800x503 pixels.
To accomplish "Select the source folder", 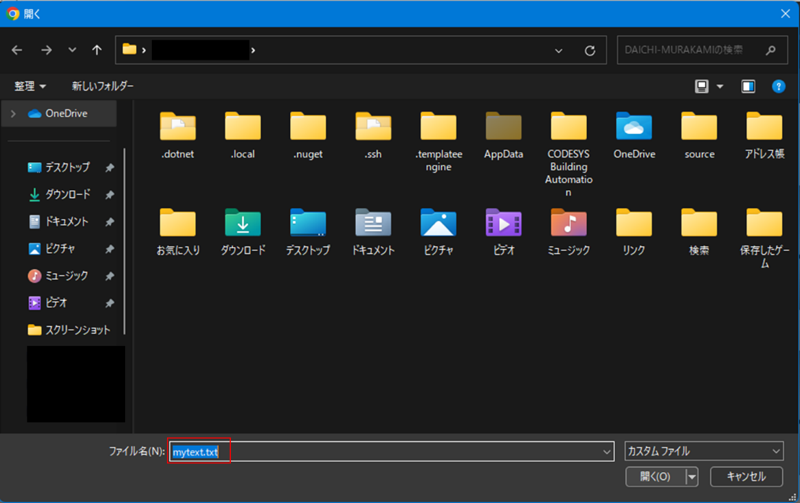I will click(x=700, y=135).
